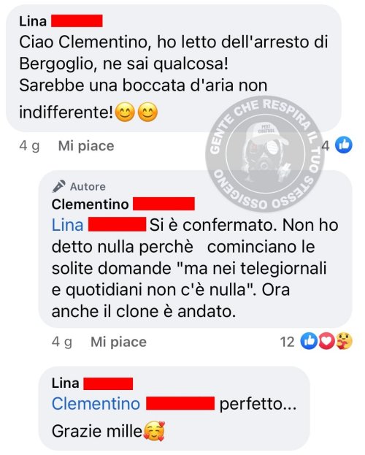Click the hearts-face emoji after Grazie mille
This screenshot has width=365, height=455.
click(154, 431)
